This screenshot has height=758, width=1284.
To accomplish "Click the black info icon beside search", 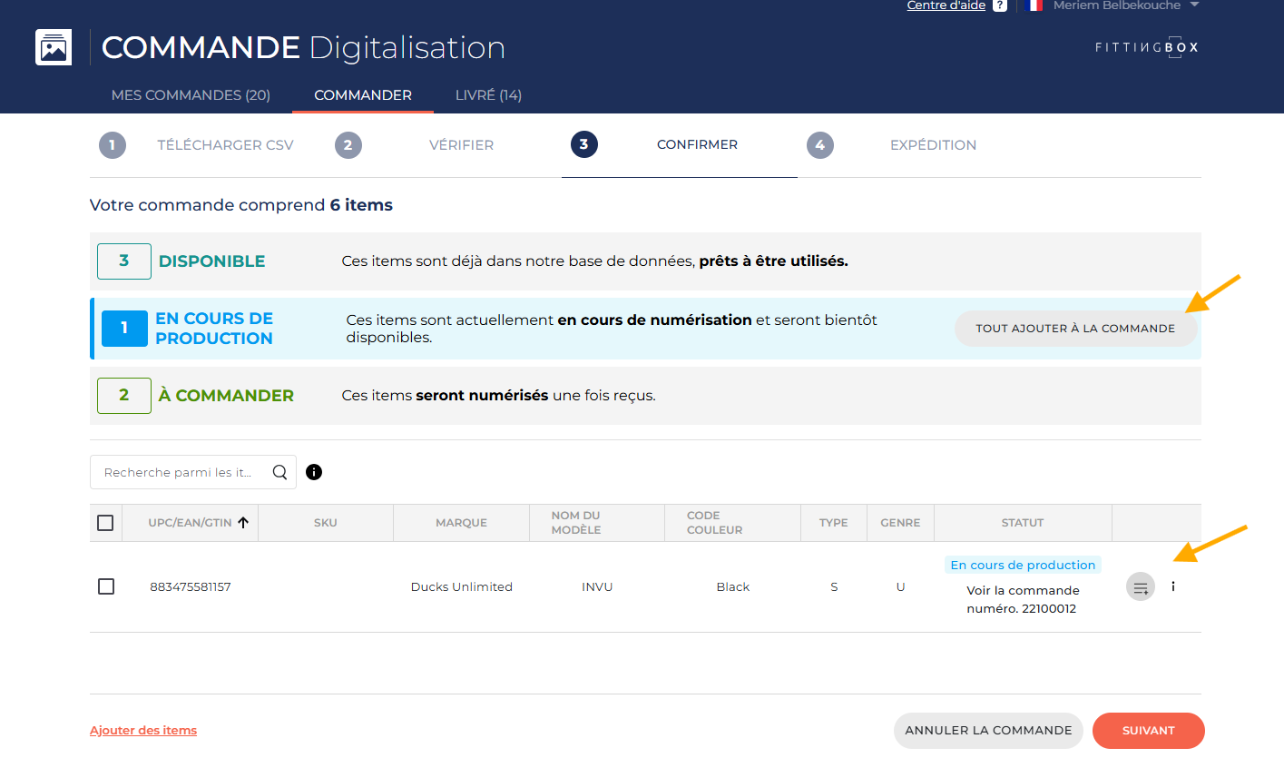I will pos(314,472).
